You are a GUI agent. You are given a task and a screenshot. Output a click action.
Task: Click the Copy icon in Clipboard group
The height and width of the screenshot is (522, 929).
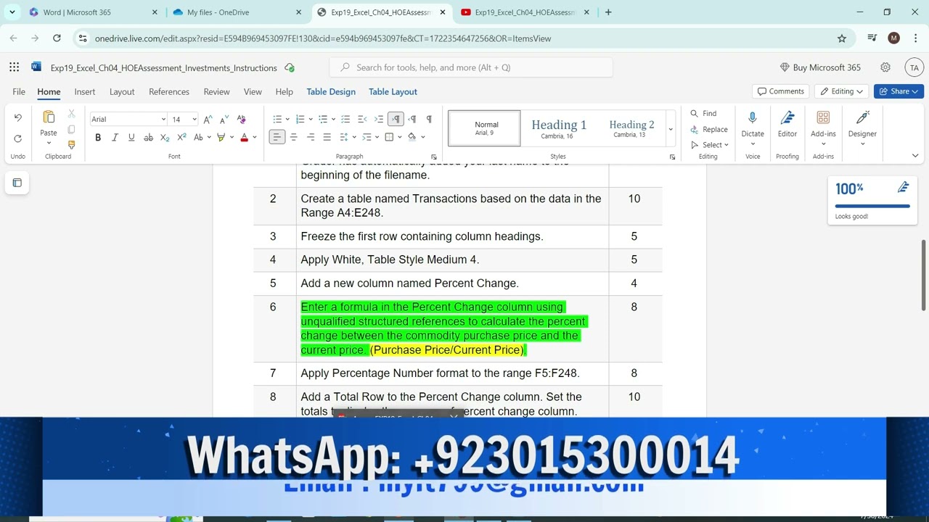(x=71, y=130)
